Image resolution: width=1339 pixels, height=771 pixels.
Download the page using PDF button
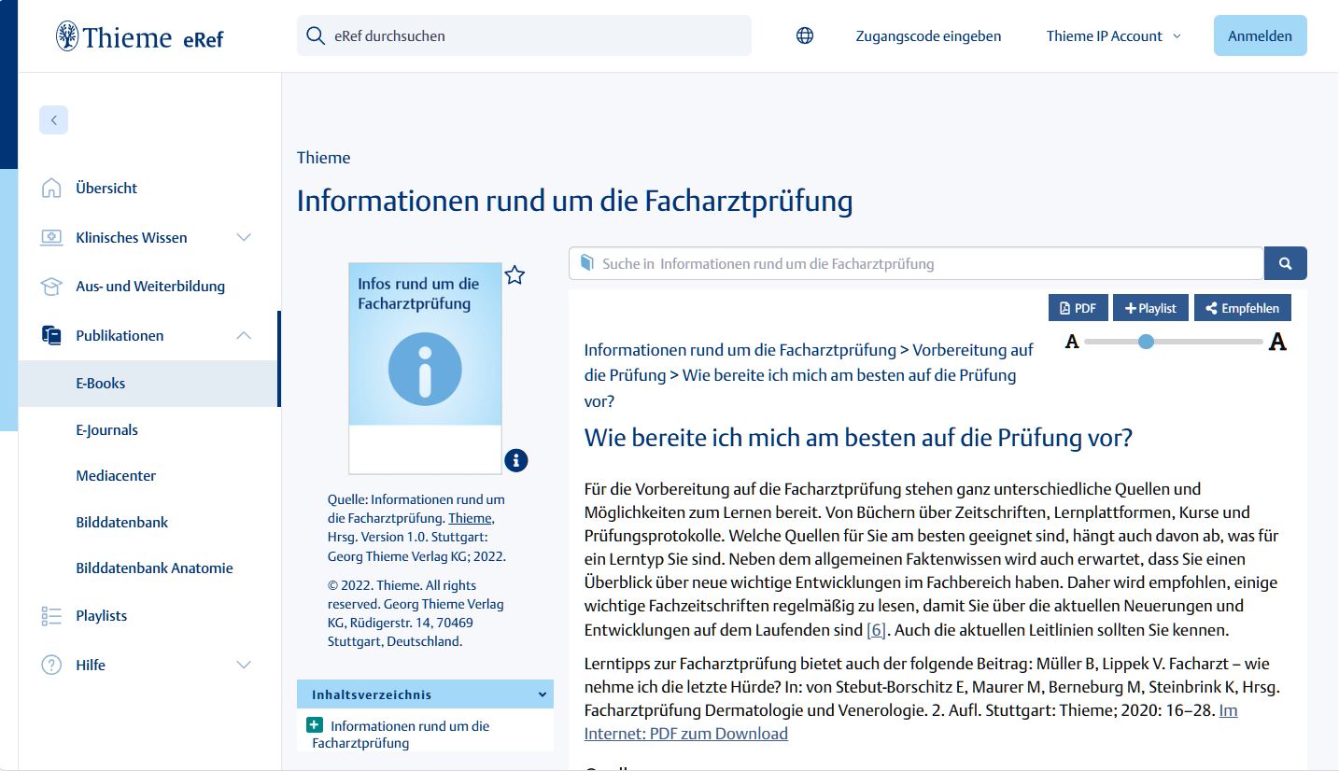tap(1078, 308)
